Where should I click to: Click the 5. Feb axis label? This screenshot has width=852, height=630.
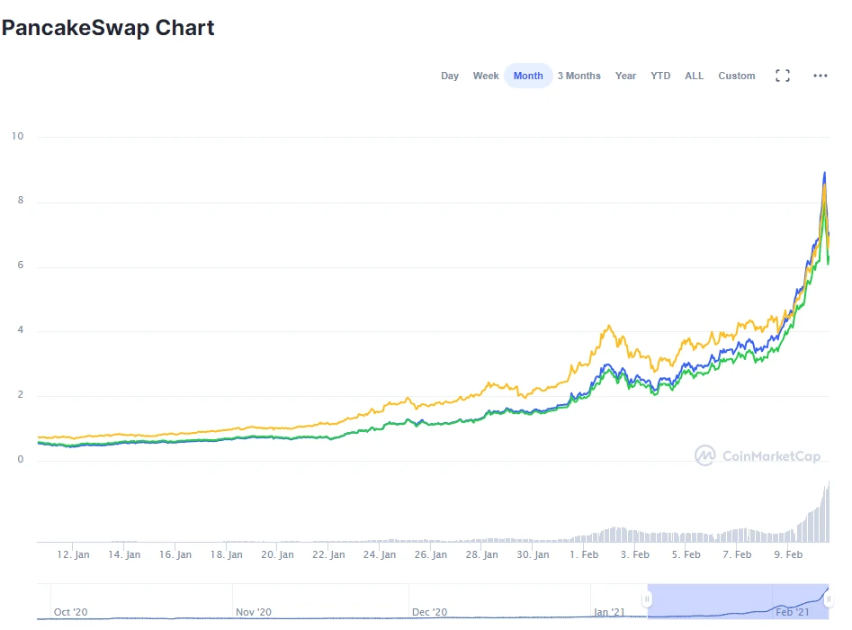pos(686,554)
